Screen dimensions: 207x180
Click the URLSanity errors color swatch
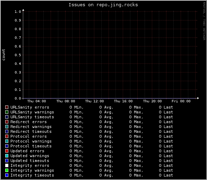tap(7, 107)
